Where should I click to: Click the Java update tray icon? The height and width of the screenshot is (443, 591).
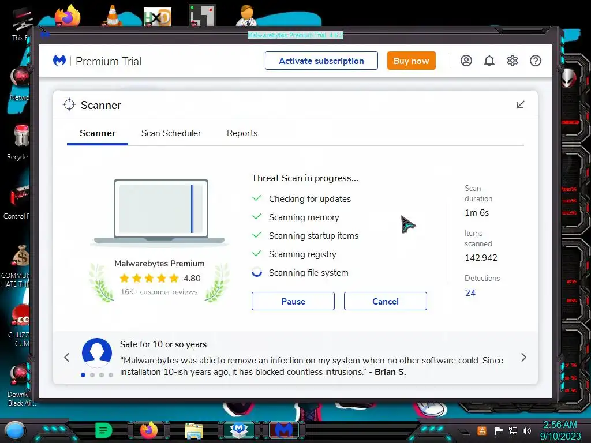(482, 430)
